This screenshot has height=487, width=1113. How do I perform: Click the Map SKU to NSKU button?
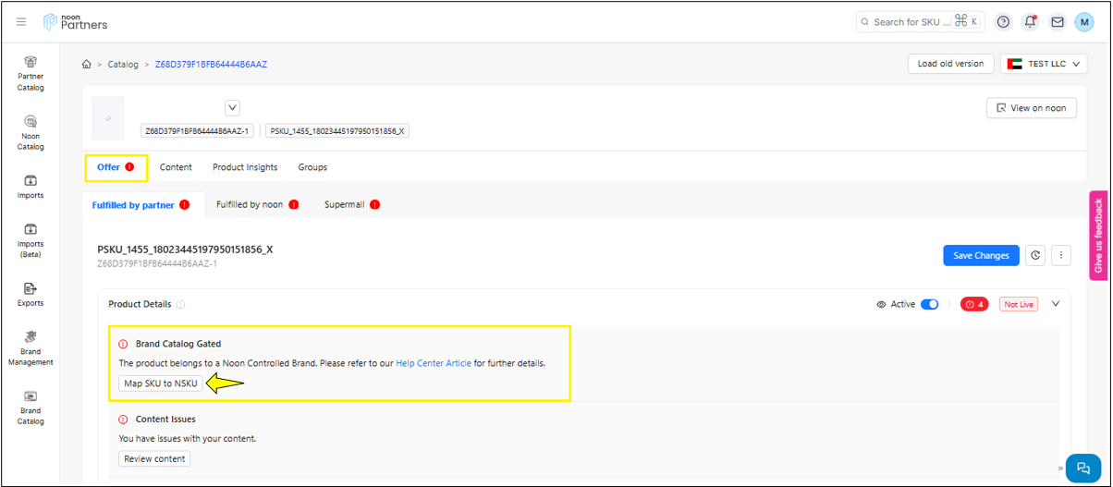point(160,384)
